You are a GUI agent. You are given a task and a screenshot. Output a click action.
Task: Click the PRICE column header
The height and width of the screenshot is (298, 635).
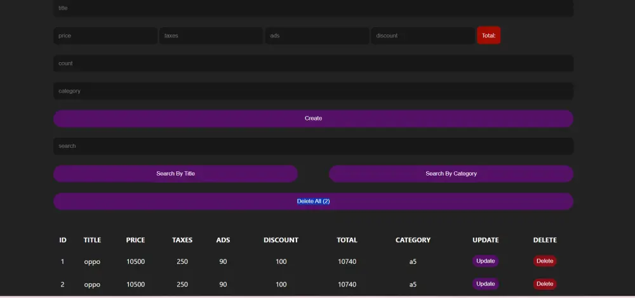(135, 240)
